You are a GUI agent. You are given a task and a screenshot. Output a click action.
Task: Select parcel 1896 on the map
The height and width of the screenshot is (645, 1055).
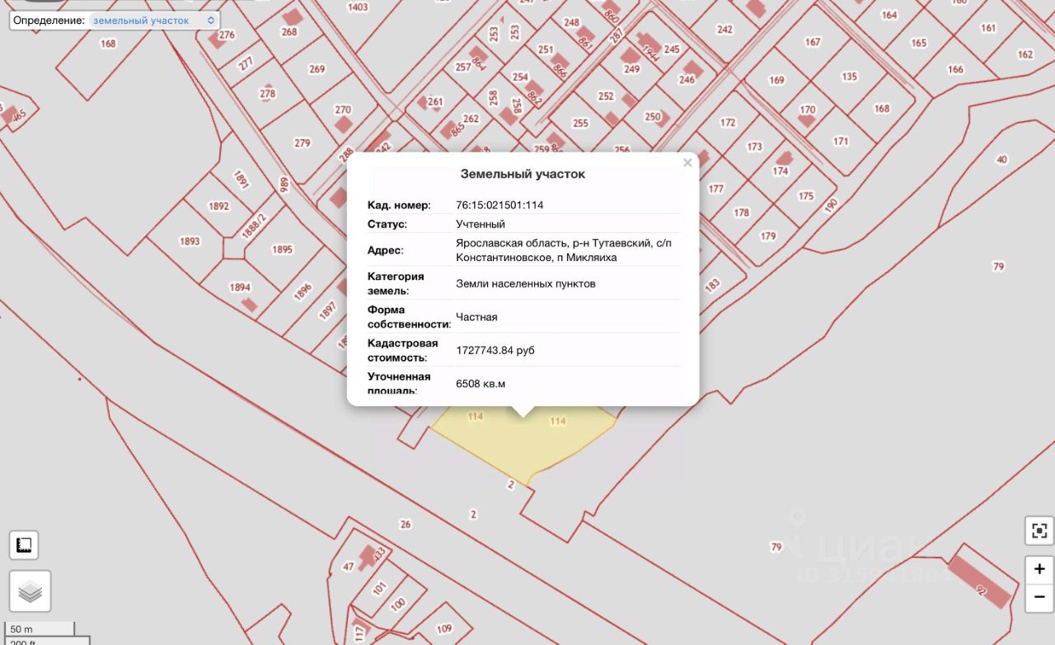[302, 291]
